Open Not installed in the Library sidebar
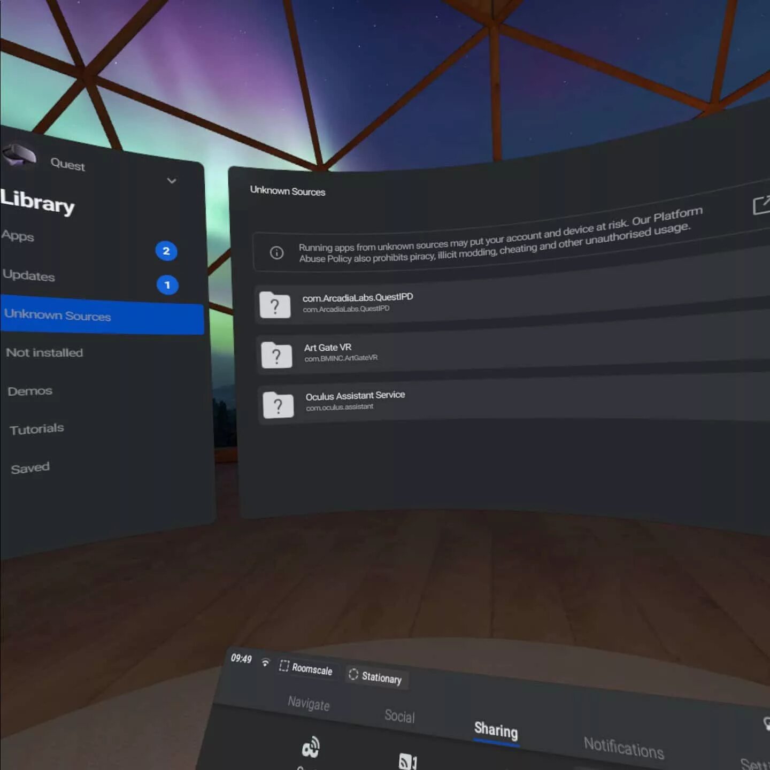Image resolution: width=770 pixels, height=770 pixels. pos(44,352)
